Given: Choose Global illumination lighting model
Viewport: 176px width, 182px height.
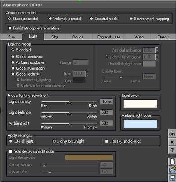Looking at the screenshot, I should point(13,68).
